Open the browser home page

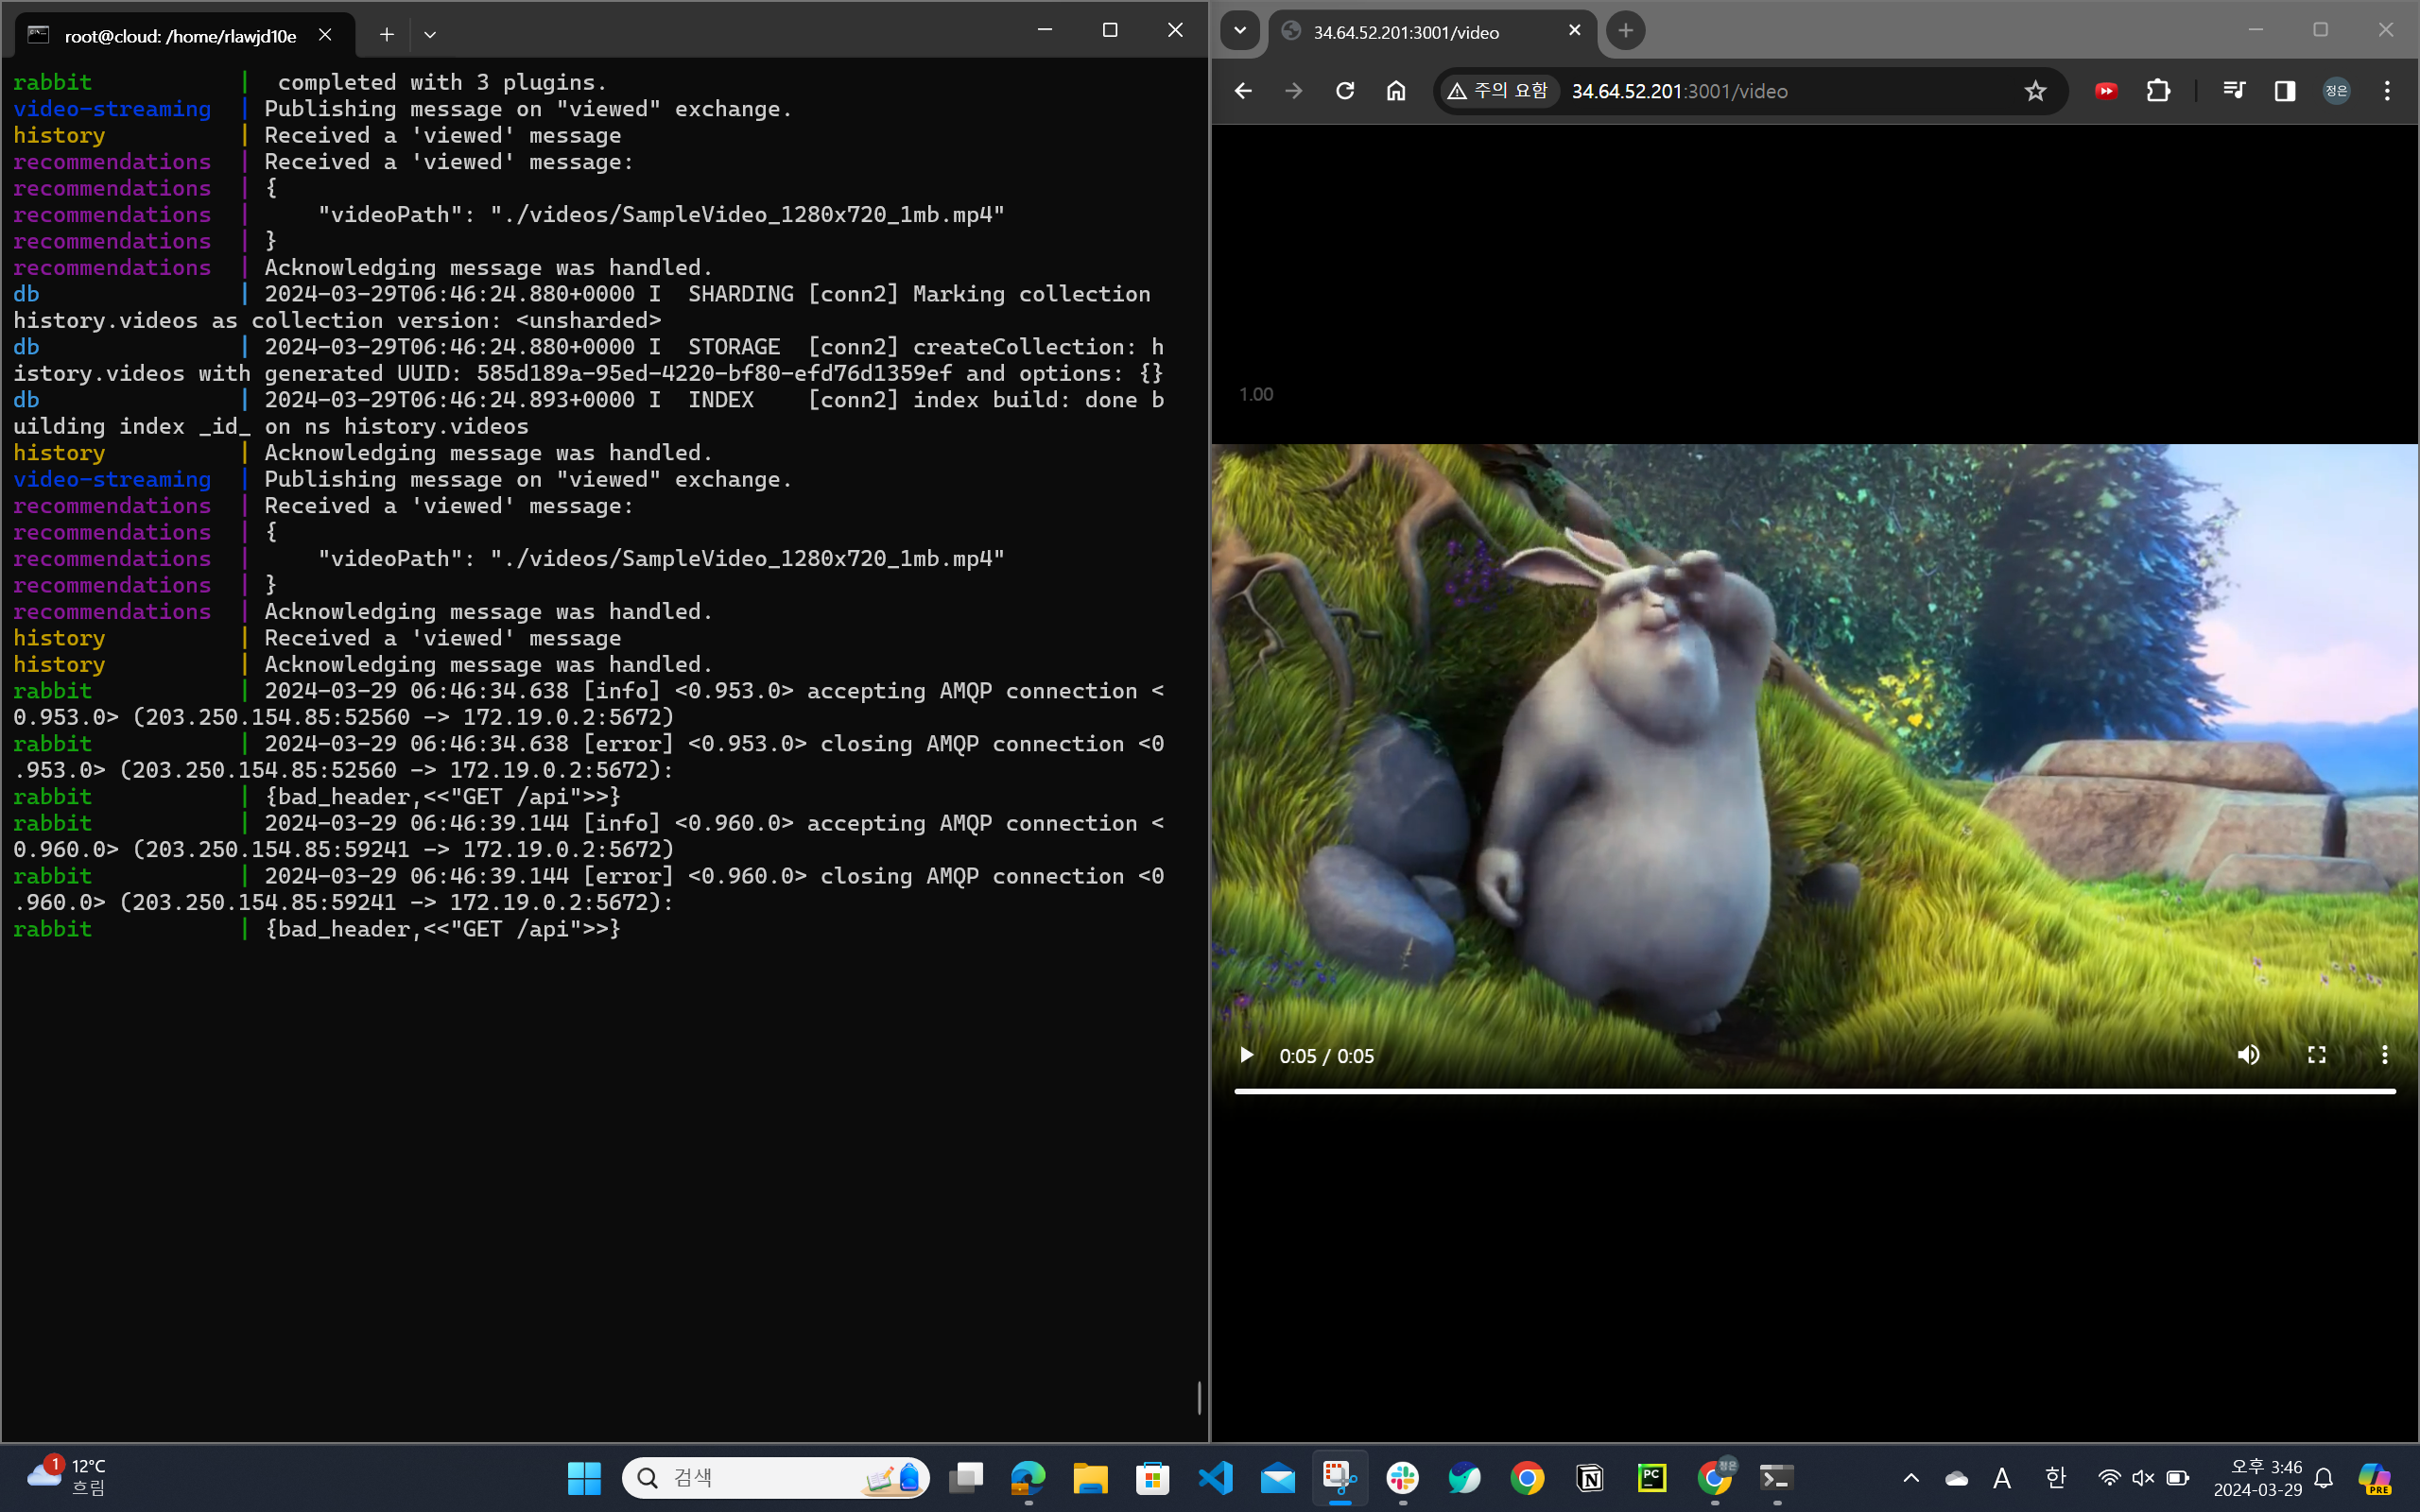tap(1396, 91)
